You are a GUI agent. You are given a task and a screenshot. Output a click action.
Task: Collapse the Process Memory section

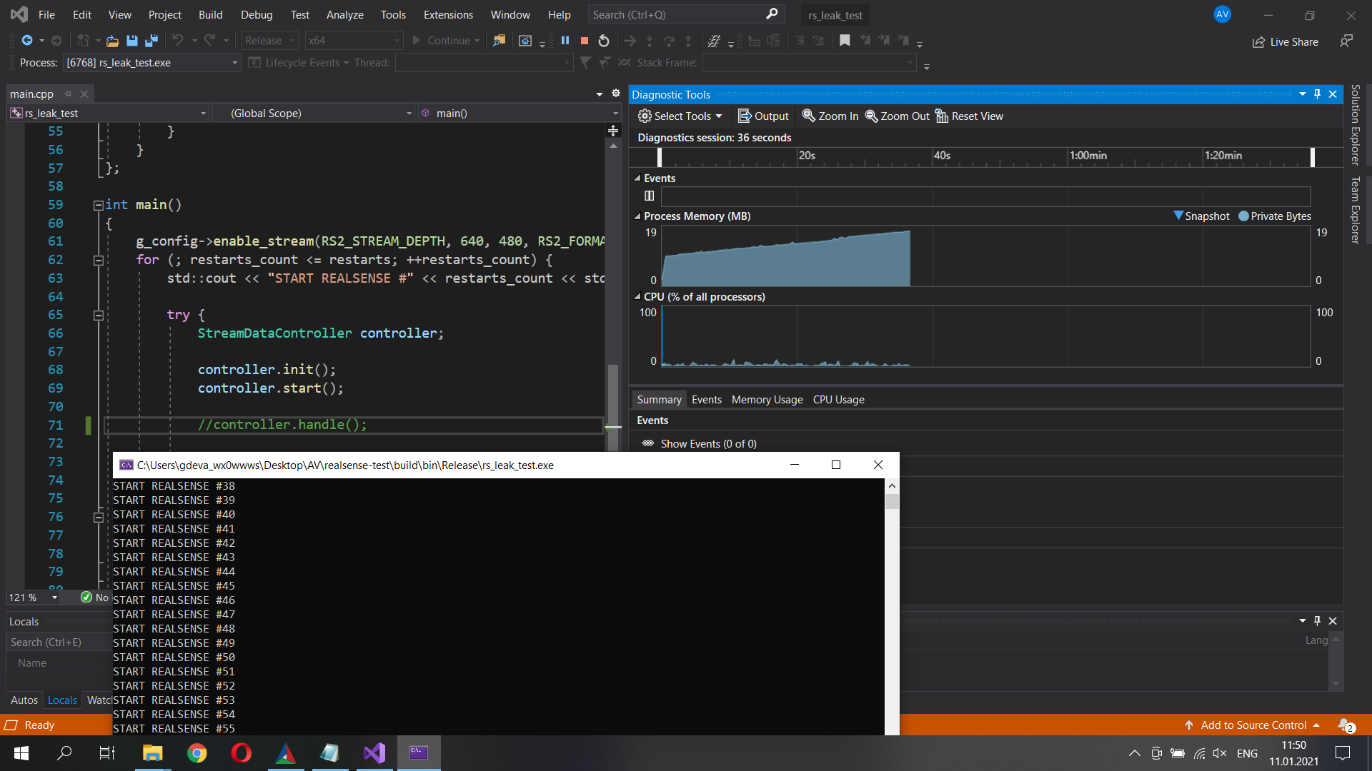pyautogui.click(x=637, y=216)
